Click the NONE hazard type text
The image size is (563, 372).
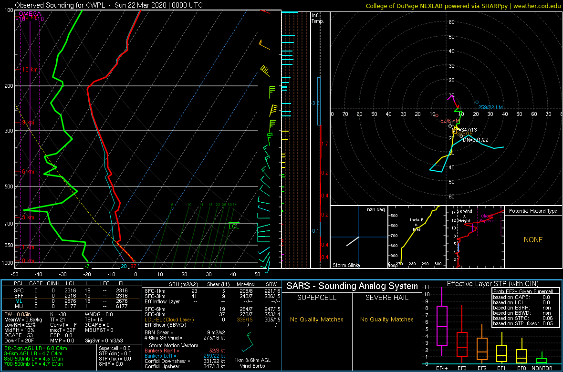pyautogui.click(x=533, y=240)
